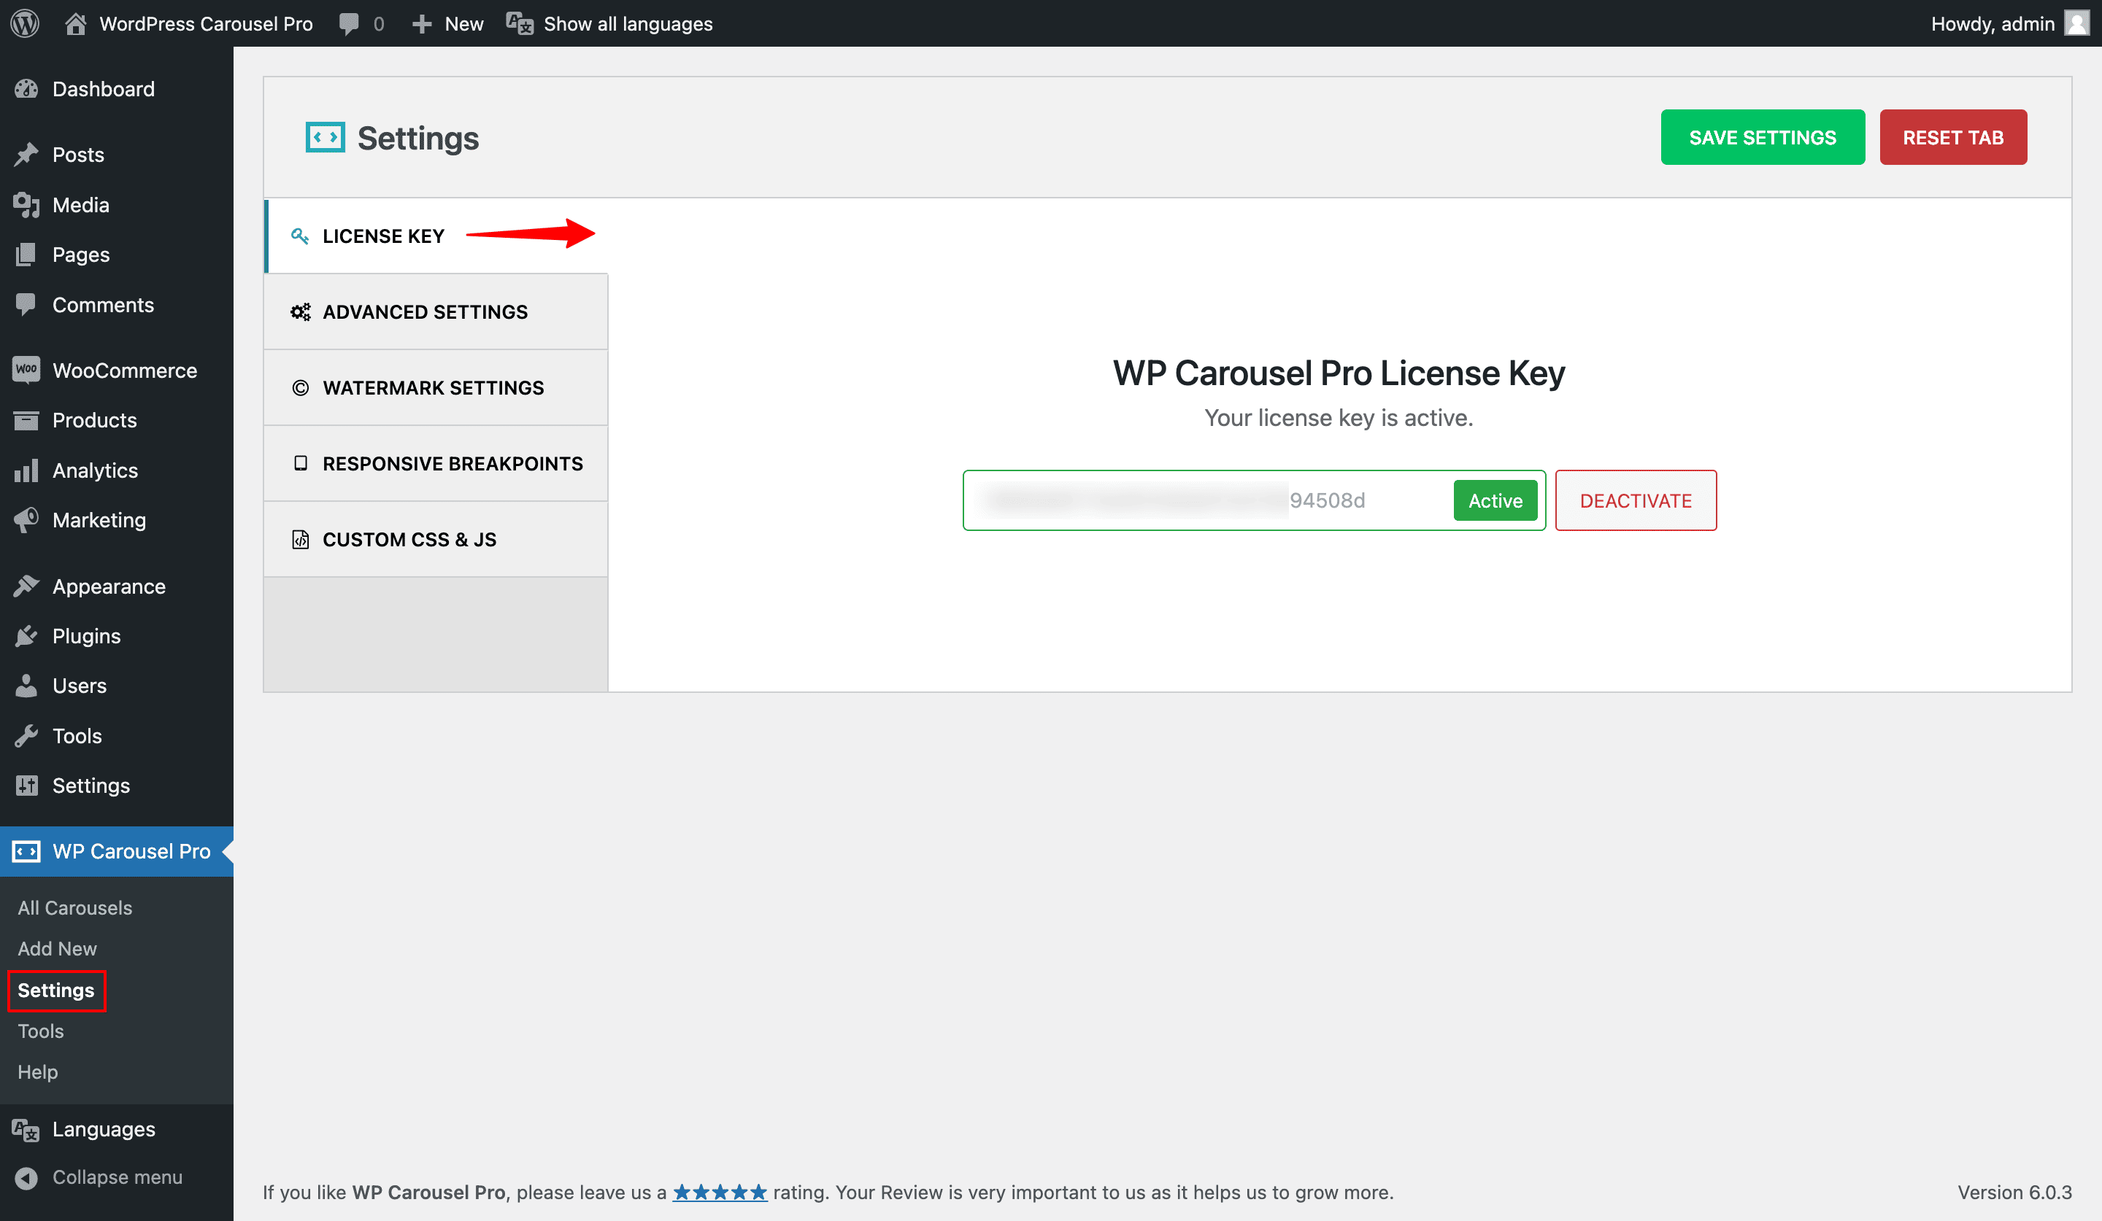Click the license key input field

1209,500
